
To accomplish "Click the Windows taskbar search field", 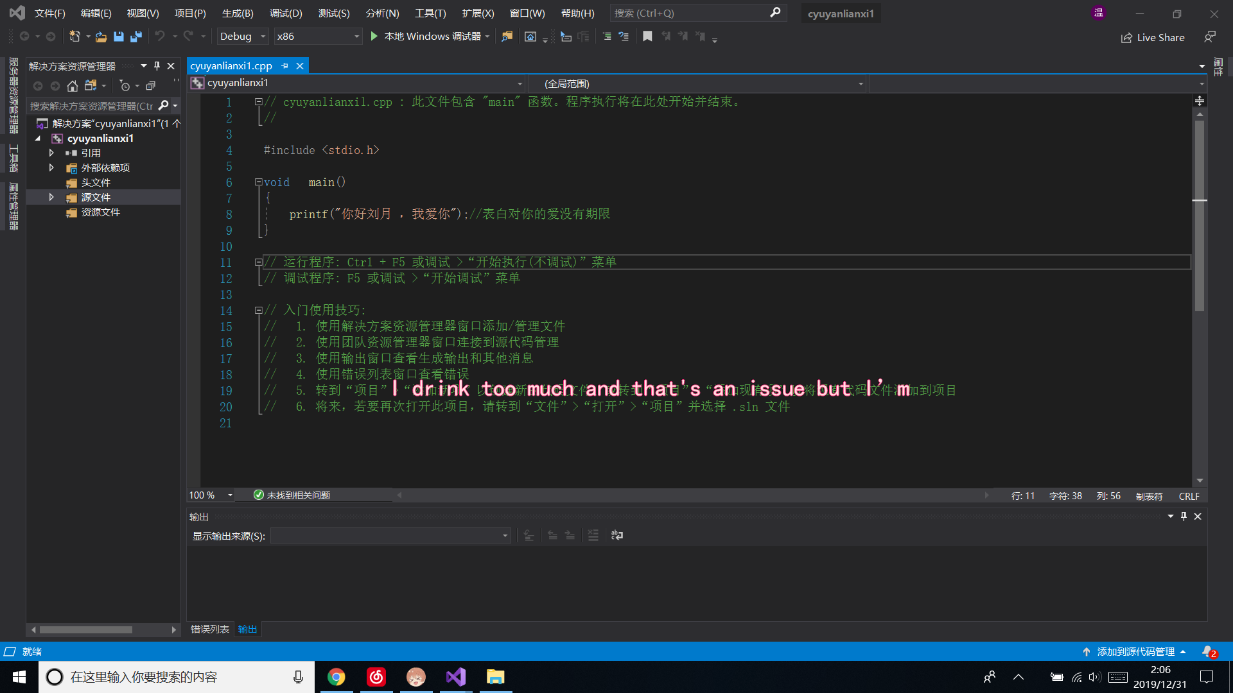I will [177, 677].
